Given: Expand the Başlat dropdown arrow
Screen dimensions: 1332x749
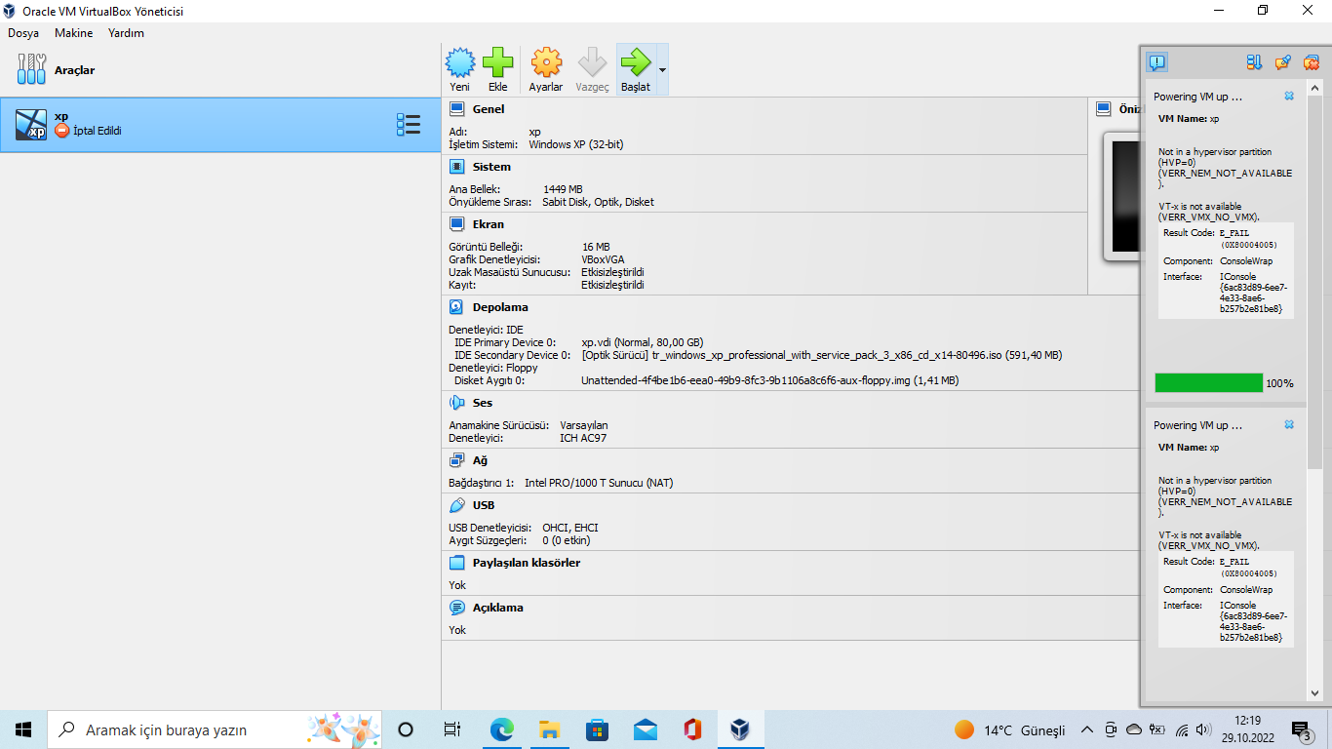Looking at the screenshot, I should coord(662,69).
